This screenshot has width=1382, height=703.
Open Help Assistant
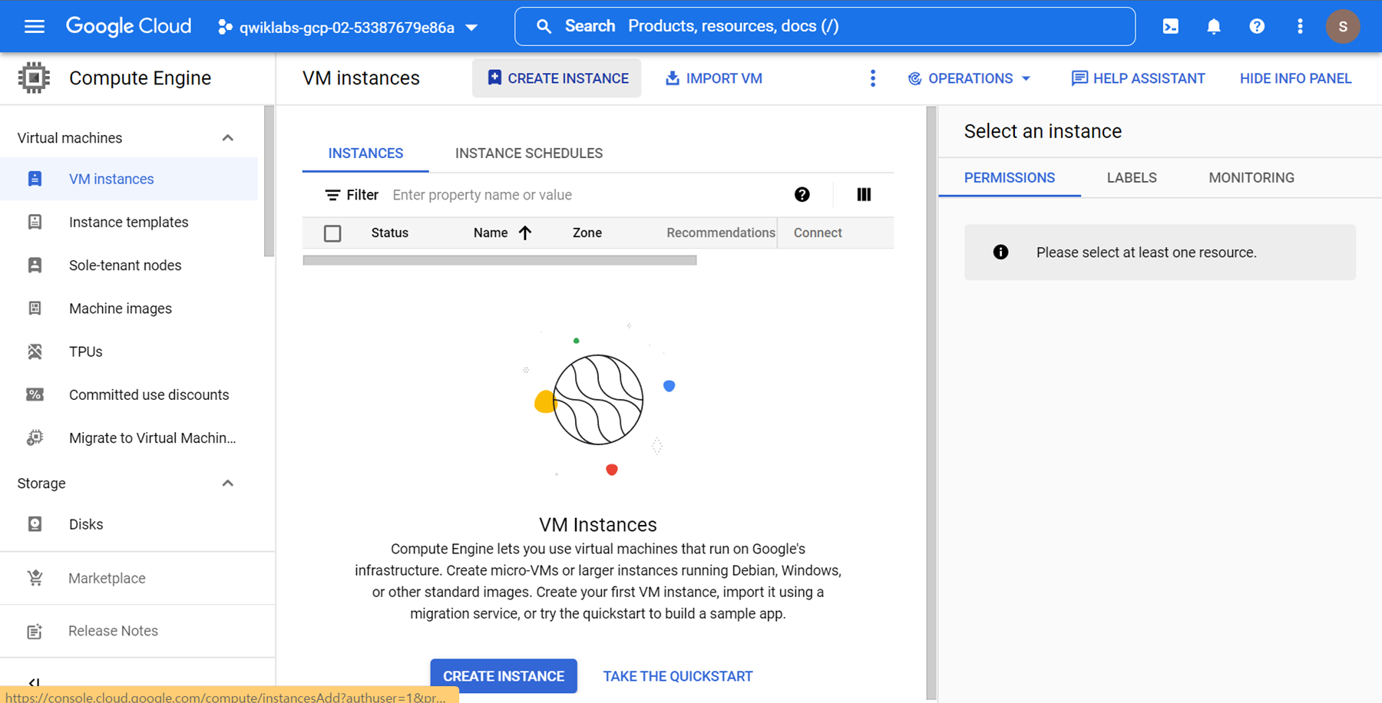[1138, 78]
